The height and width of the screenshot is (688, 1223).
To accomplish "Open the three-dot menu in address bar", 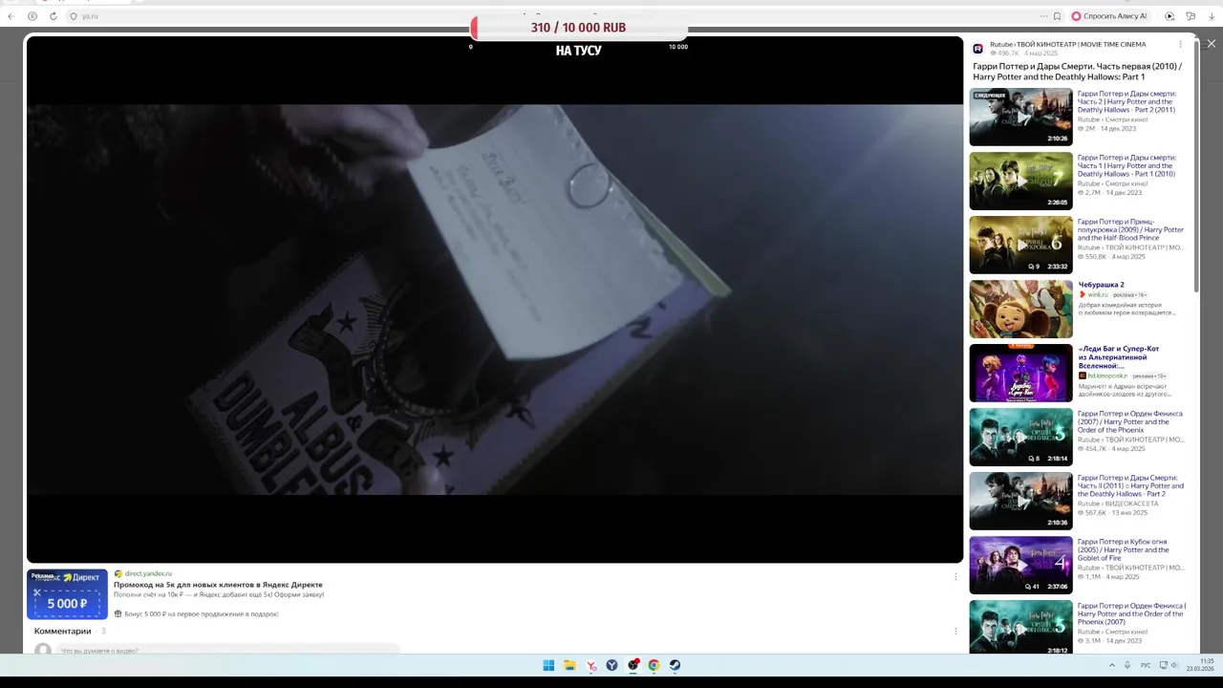I will 1043,16.
